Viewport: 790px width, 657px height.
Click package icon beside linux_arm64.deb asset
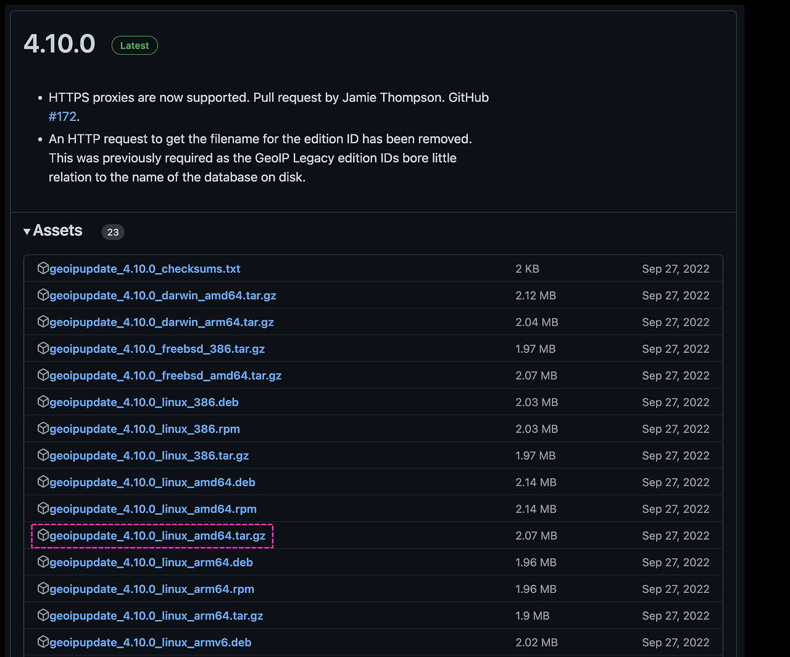click(43, 561)
